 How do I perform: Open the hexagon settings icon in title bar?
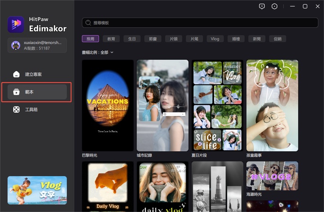(274, 7)
